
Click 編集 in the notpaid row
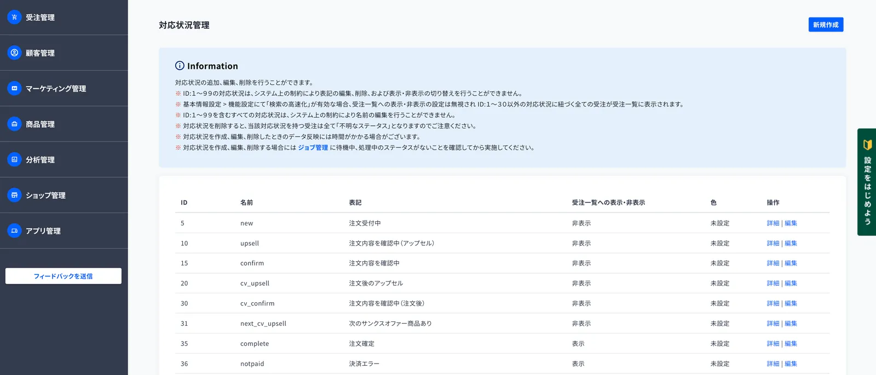pyautogui.click(x=791, y=364)
